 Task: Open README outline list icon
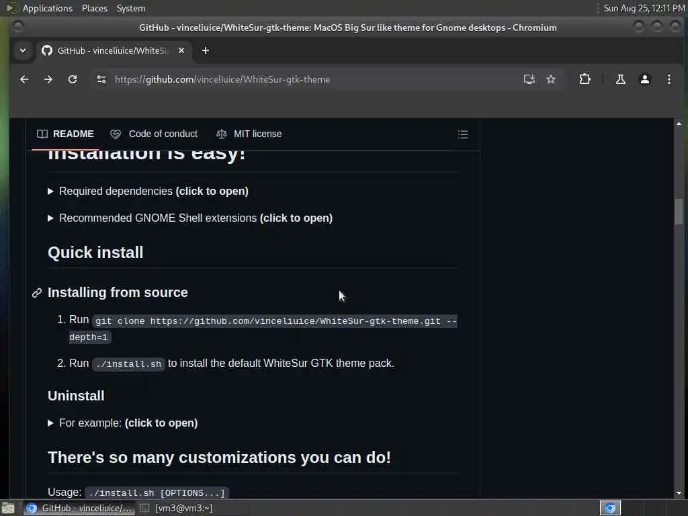[x=462, y=134]
